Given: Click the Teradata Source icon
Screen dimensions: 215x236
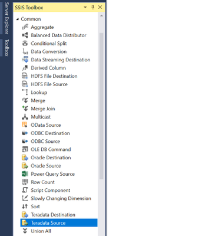Looking at the screenshot, I should coord(25,223).
